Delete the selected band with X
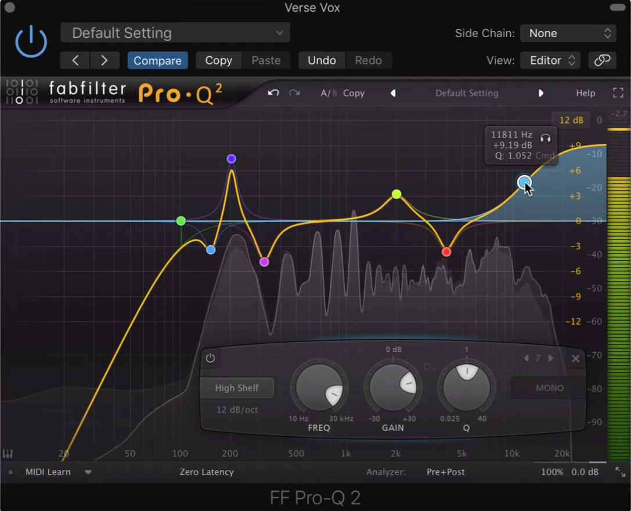 tap(576, 358)
